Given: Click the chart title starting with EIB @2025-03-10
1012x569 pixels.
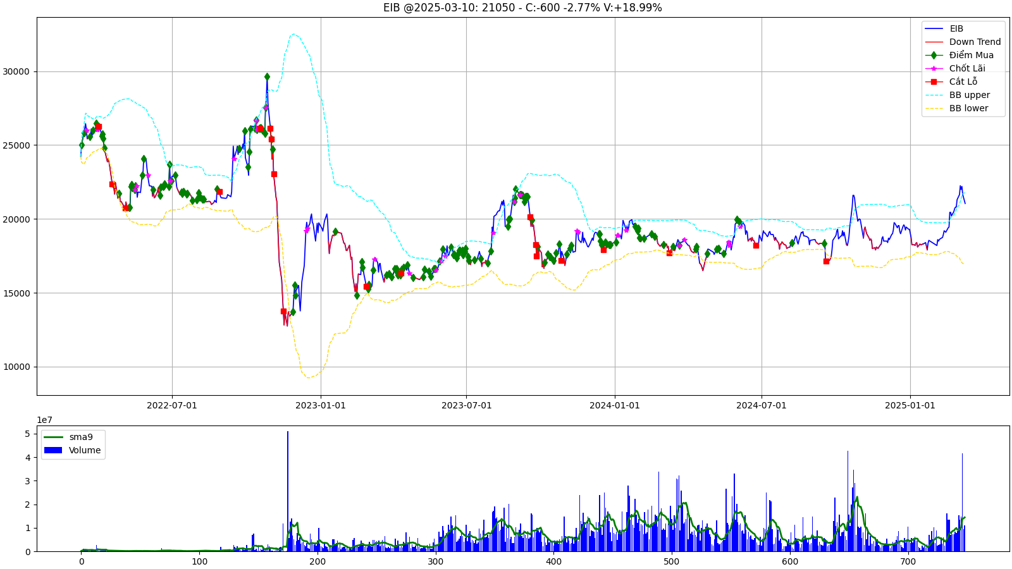Looking at the screenshot, I should pos(522,8).
